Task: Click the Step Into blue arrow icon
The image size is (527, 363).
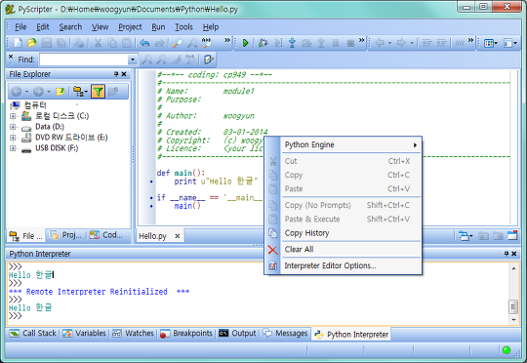Action: [x=292, y=43]
